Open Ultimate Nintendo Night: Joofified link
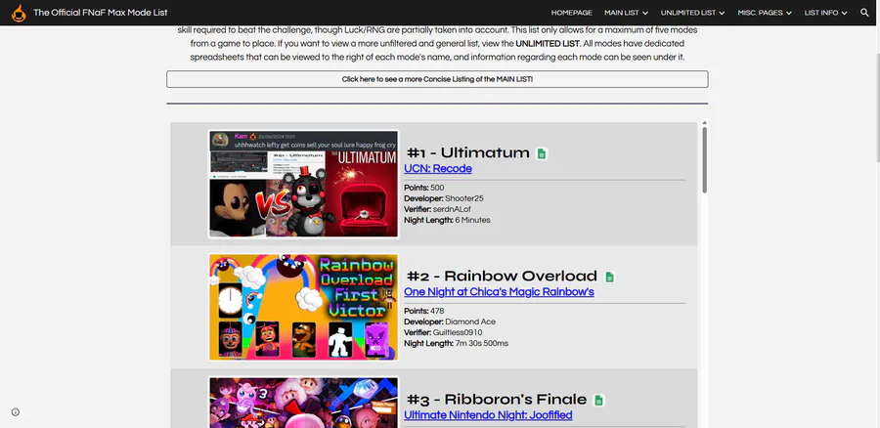880x428 pixels. (x=488, y=415)
